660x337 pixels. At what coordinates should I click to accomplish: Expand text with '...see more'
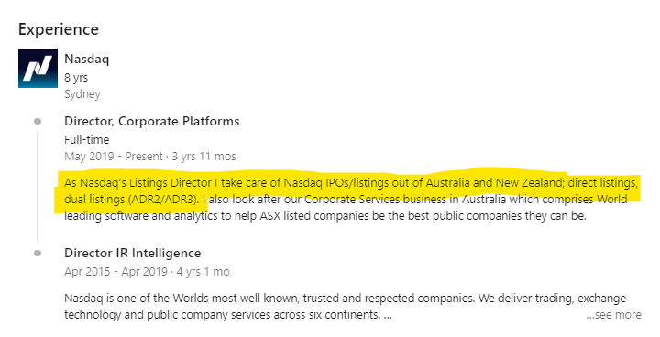613,315
